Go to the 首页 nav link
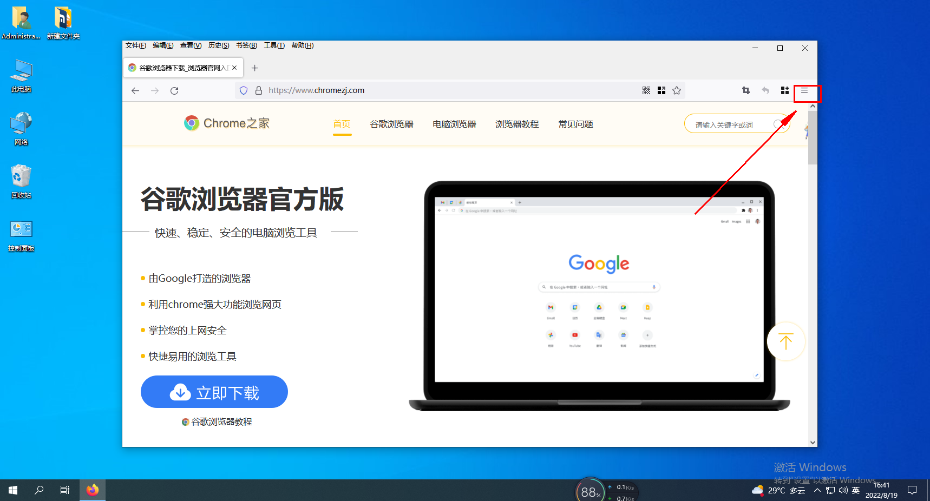This screenshot has height=501, width=930. (x=342, y=124)
